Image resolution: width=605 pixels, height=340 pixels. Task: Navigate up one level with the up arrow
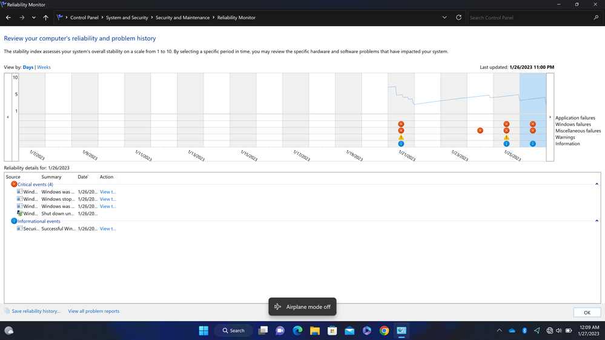tap(45, 18)
